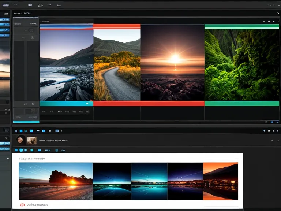Click the red bar beneath the sunset photo
This screenshot has width=281, height=211.
pyautogui.click(x=149, y=104)
